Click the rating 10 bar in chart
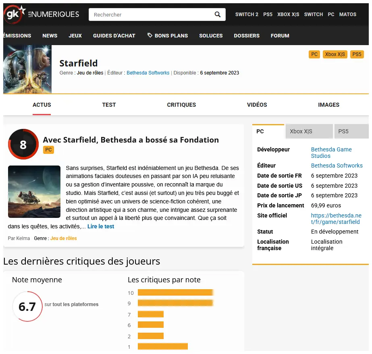 pyautogui.click(x=175, y=292)
